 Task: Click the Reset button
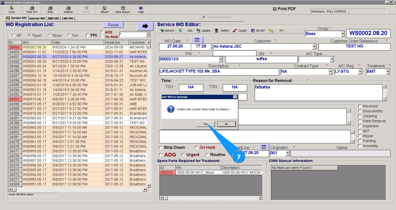coord(113,25)
